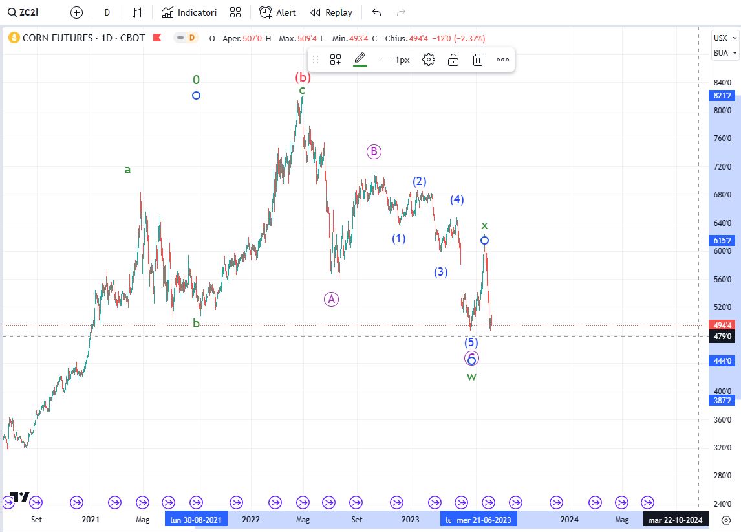Open drawing templates icon in floating toolbar

[x=336, y=60]
